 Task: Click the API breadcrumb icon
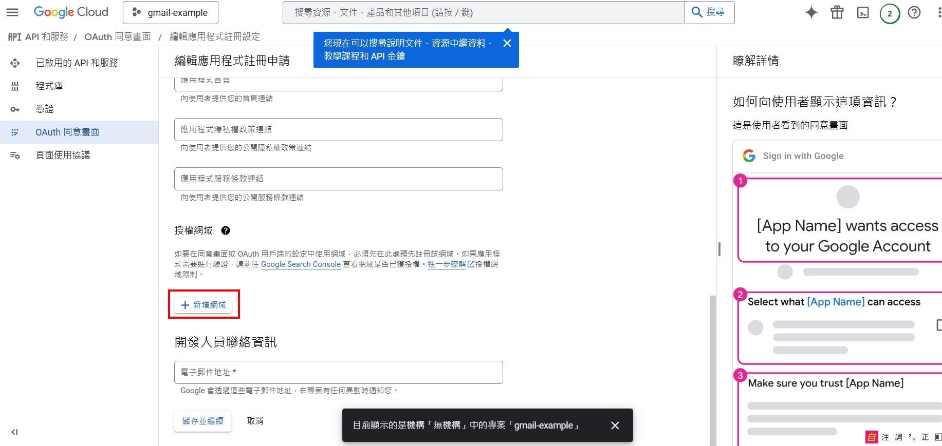(x=14, y=37)
